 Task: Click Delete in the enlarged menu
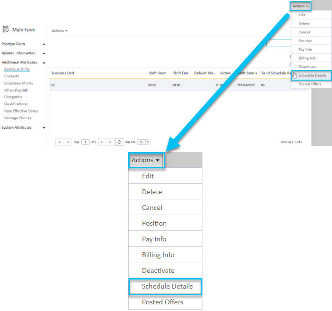tap(165, 192)
